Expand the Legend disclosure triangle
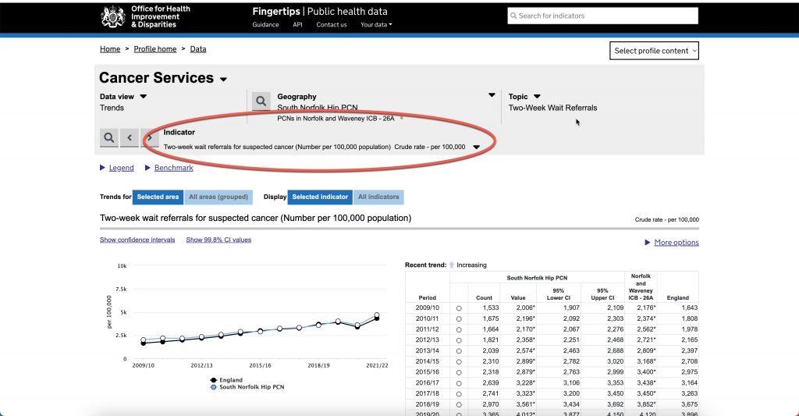 [x=102, y=168]
